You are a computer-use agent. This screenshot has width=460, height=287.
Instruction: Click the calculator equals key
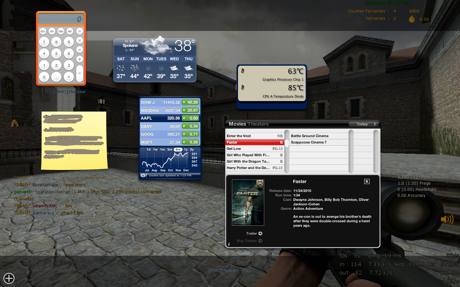point(80,73)
